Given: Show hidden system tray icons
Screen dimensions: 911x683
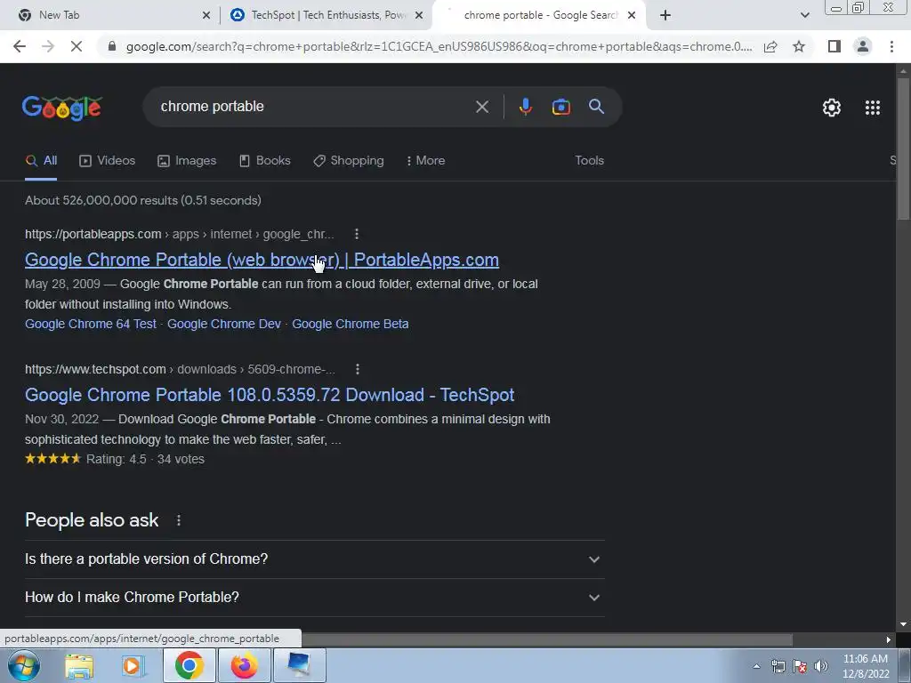Looking at the screenshot, I should tap(756, 666).
